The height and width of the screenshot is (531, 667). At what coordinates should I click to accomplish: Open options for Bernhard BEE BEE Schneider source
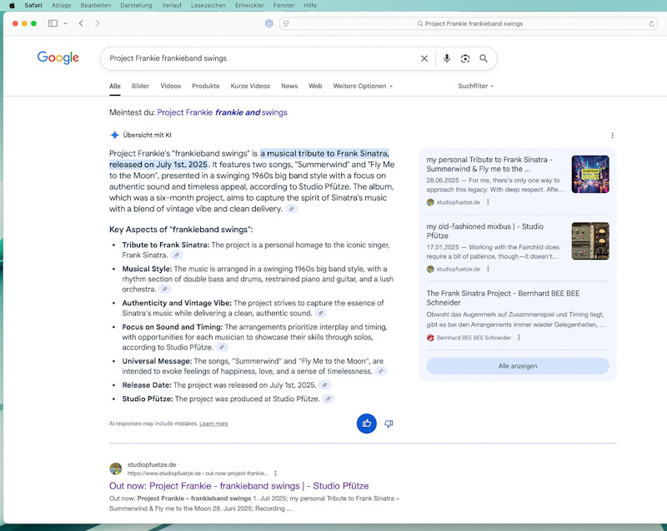519,337
